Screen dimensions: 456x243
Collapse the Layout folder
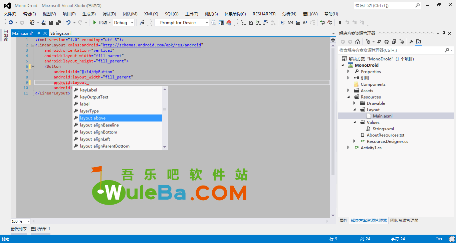tap(355, 109)
